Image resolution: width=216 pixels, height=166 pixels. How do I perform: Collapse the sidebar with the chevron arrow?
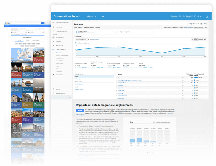(70, 98)
